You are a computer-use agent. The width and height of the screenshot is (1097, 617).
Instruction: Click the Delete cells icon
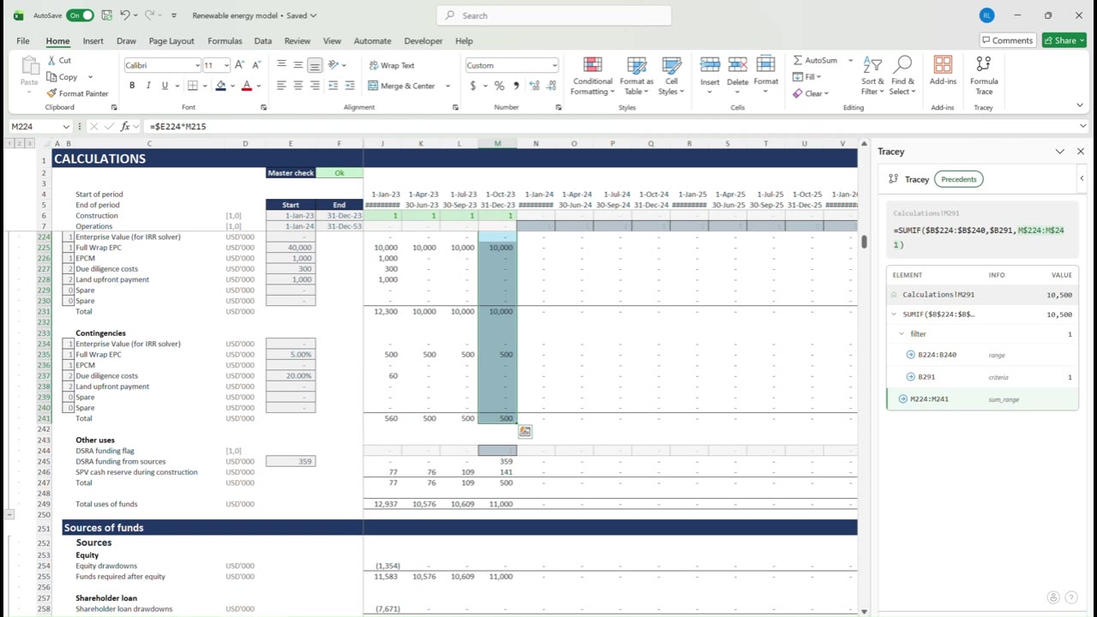coord(737,64)
